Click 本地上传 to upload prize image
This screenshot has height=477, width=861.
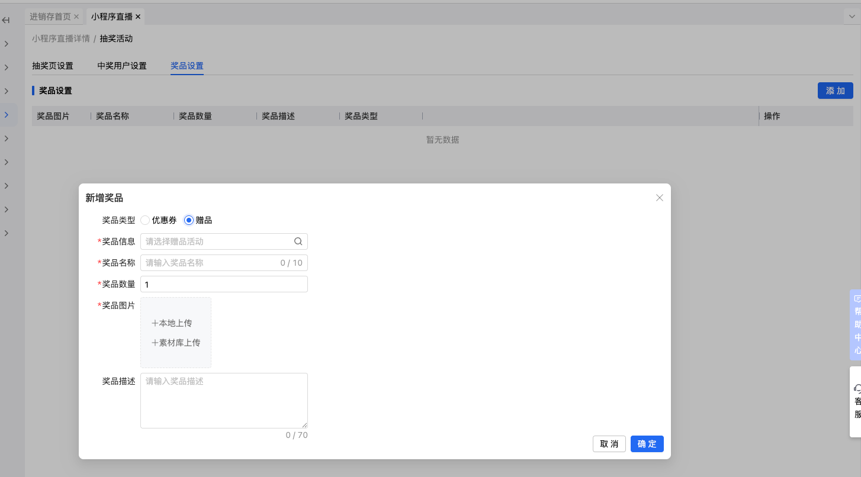tap(172, 323)
